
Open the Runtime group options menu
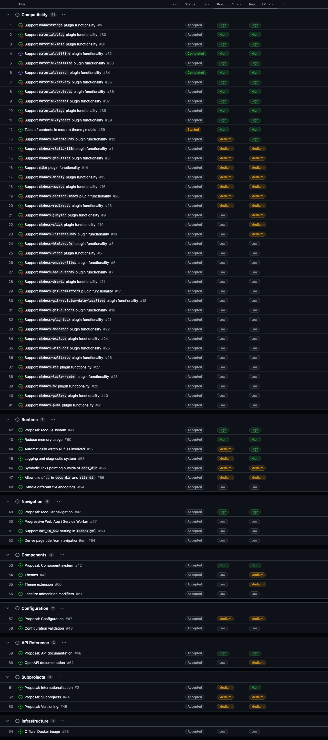53,419
